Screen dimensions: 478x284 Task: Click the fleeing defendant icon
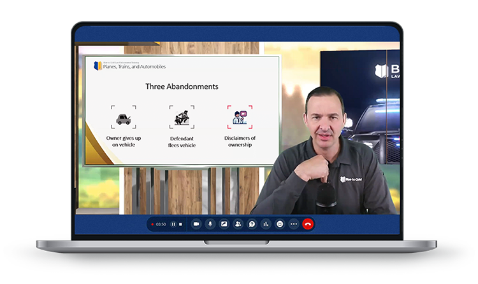coord(182,119)
